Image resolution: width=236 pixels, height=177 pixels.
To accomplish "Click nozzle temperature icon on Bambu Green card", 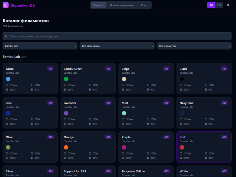I will [x=65, y=90].
